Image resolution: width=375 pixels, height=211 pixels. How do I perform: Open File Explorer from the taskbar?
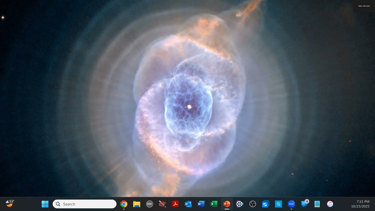click(137, 204)
